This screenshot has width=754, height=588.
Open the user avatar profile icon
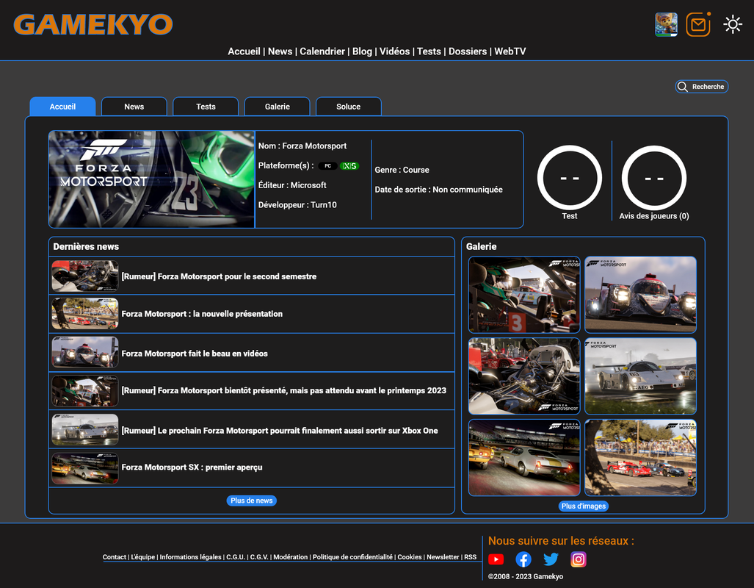pyautogui.click(x=666, y=24)
